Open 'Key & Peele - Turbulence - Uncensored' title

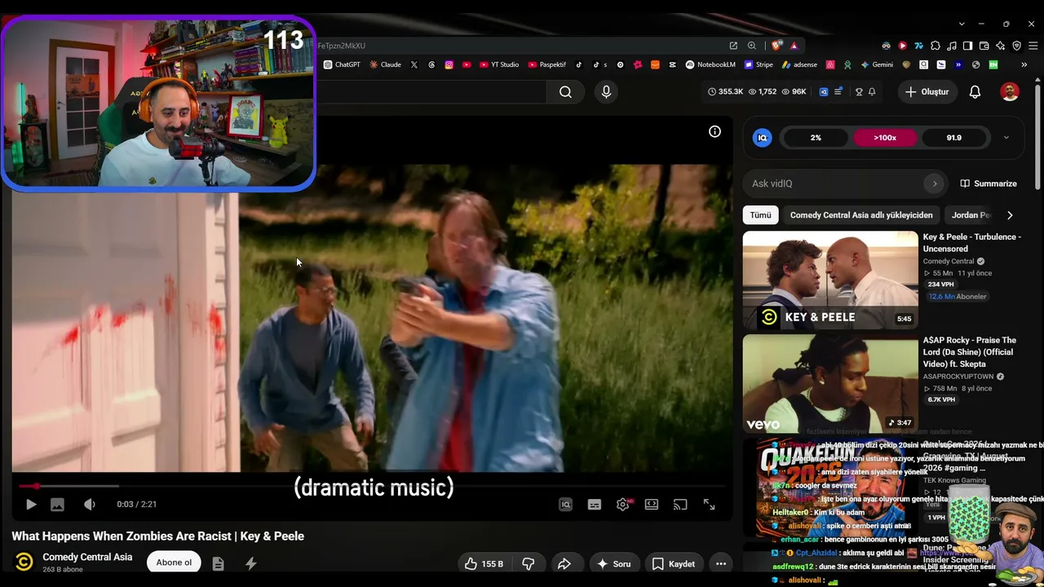(x=972, y=242)
